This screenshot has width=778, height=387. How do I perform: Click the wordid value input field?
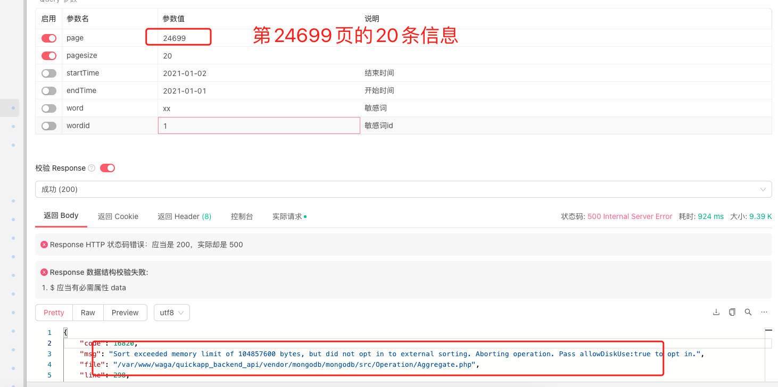pos(259,125)
